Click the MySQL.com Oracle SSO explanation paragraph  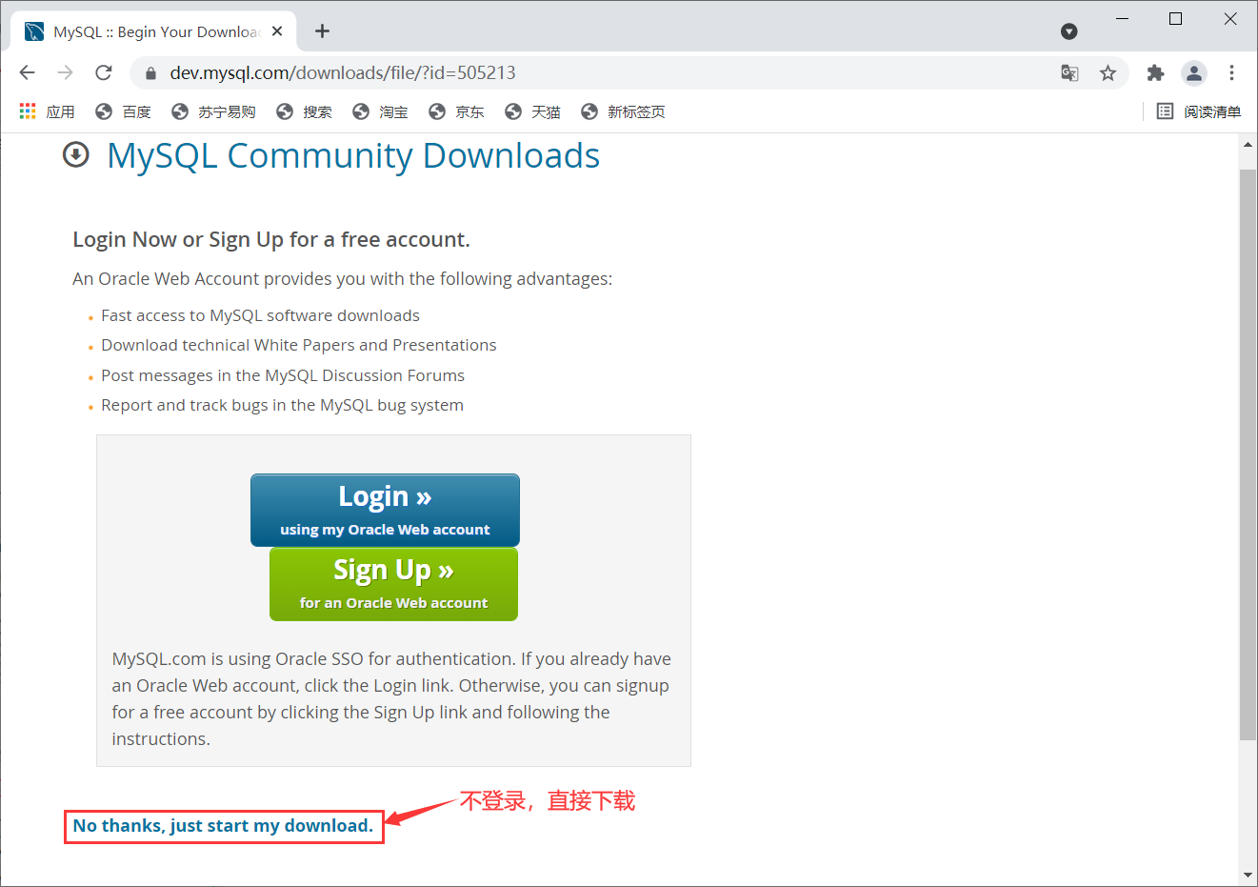tap(391, 698)
